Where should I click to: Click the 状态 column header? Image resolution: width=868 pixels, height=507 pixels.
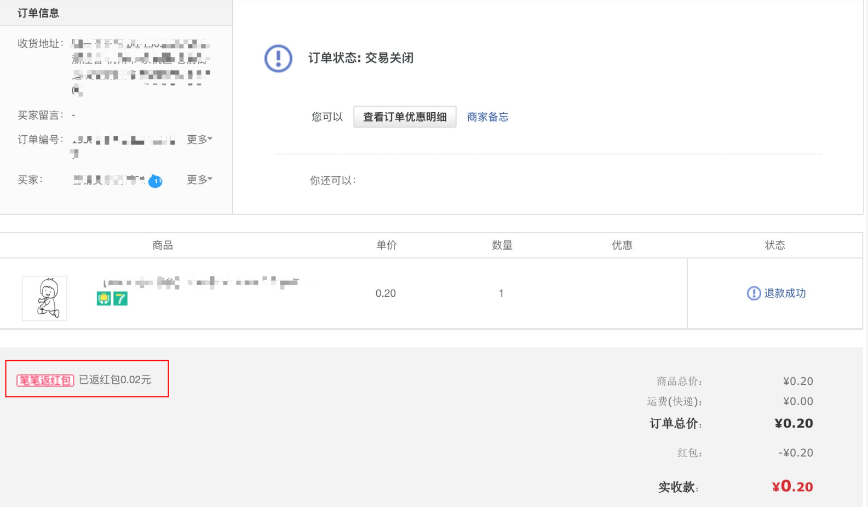pos(775,245)
